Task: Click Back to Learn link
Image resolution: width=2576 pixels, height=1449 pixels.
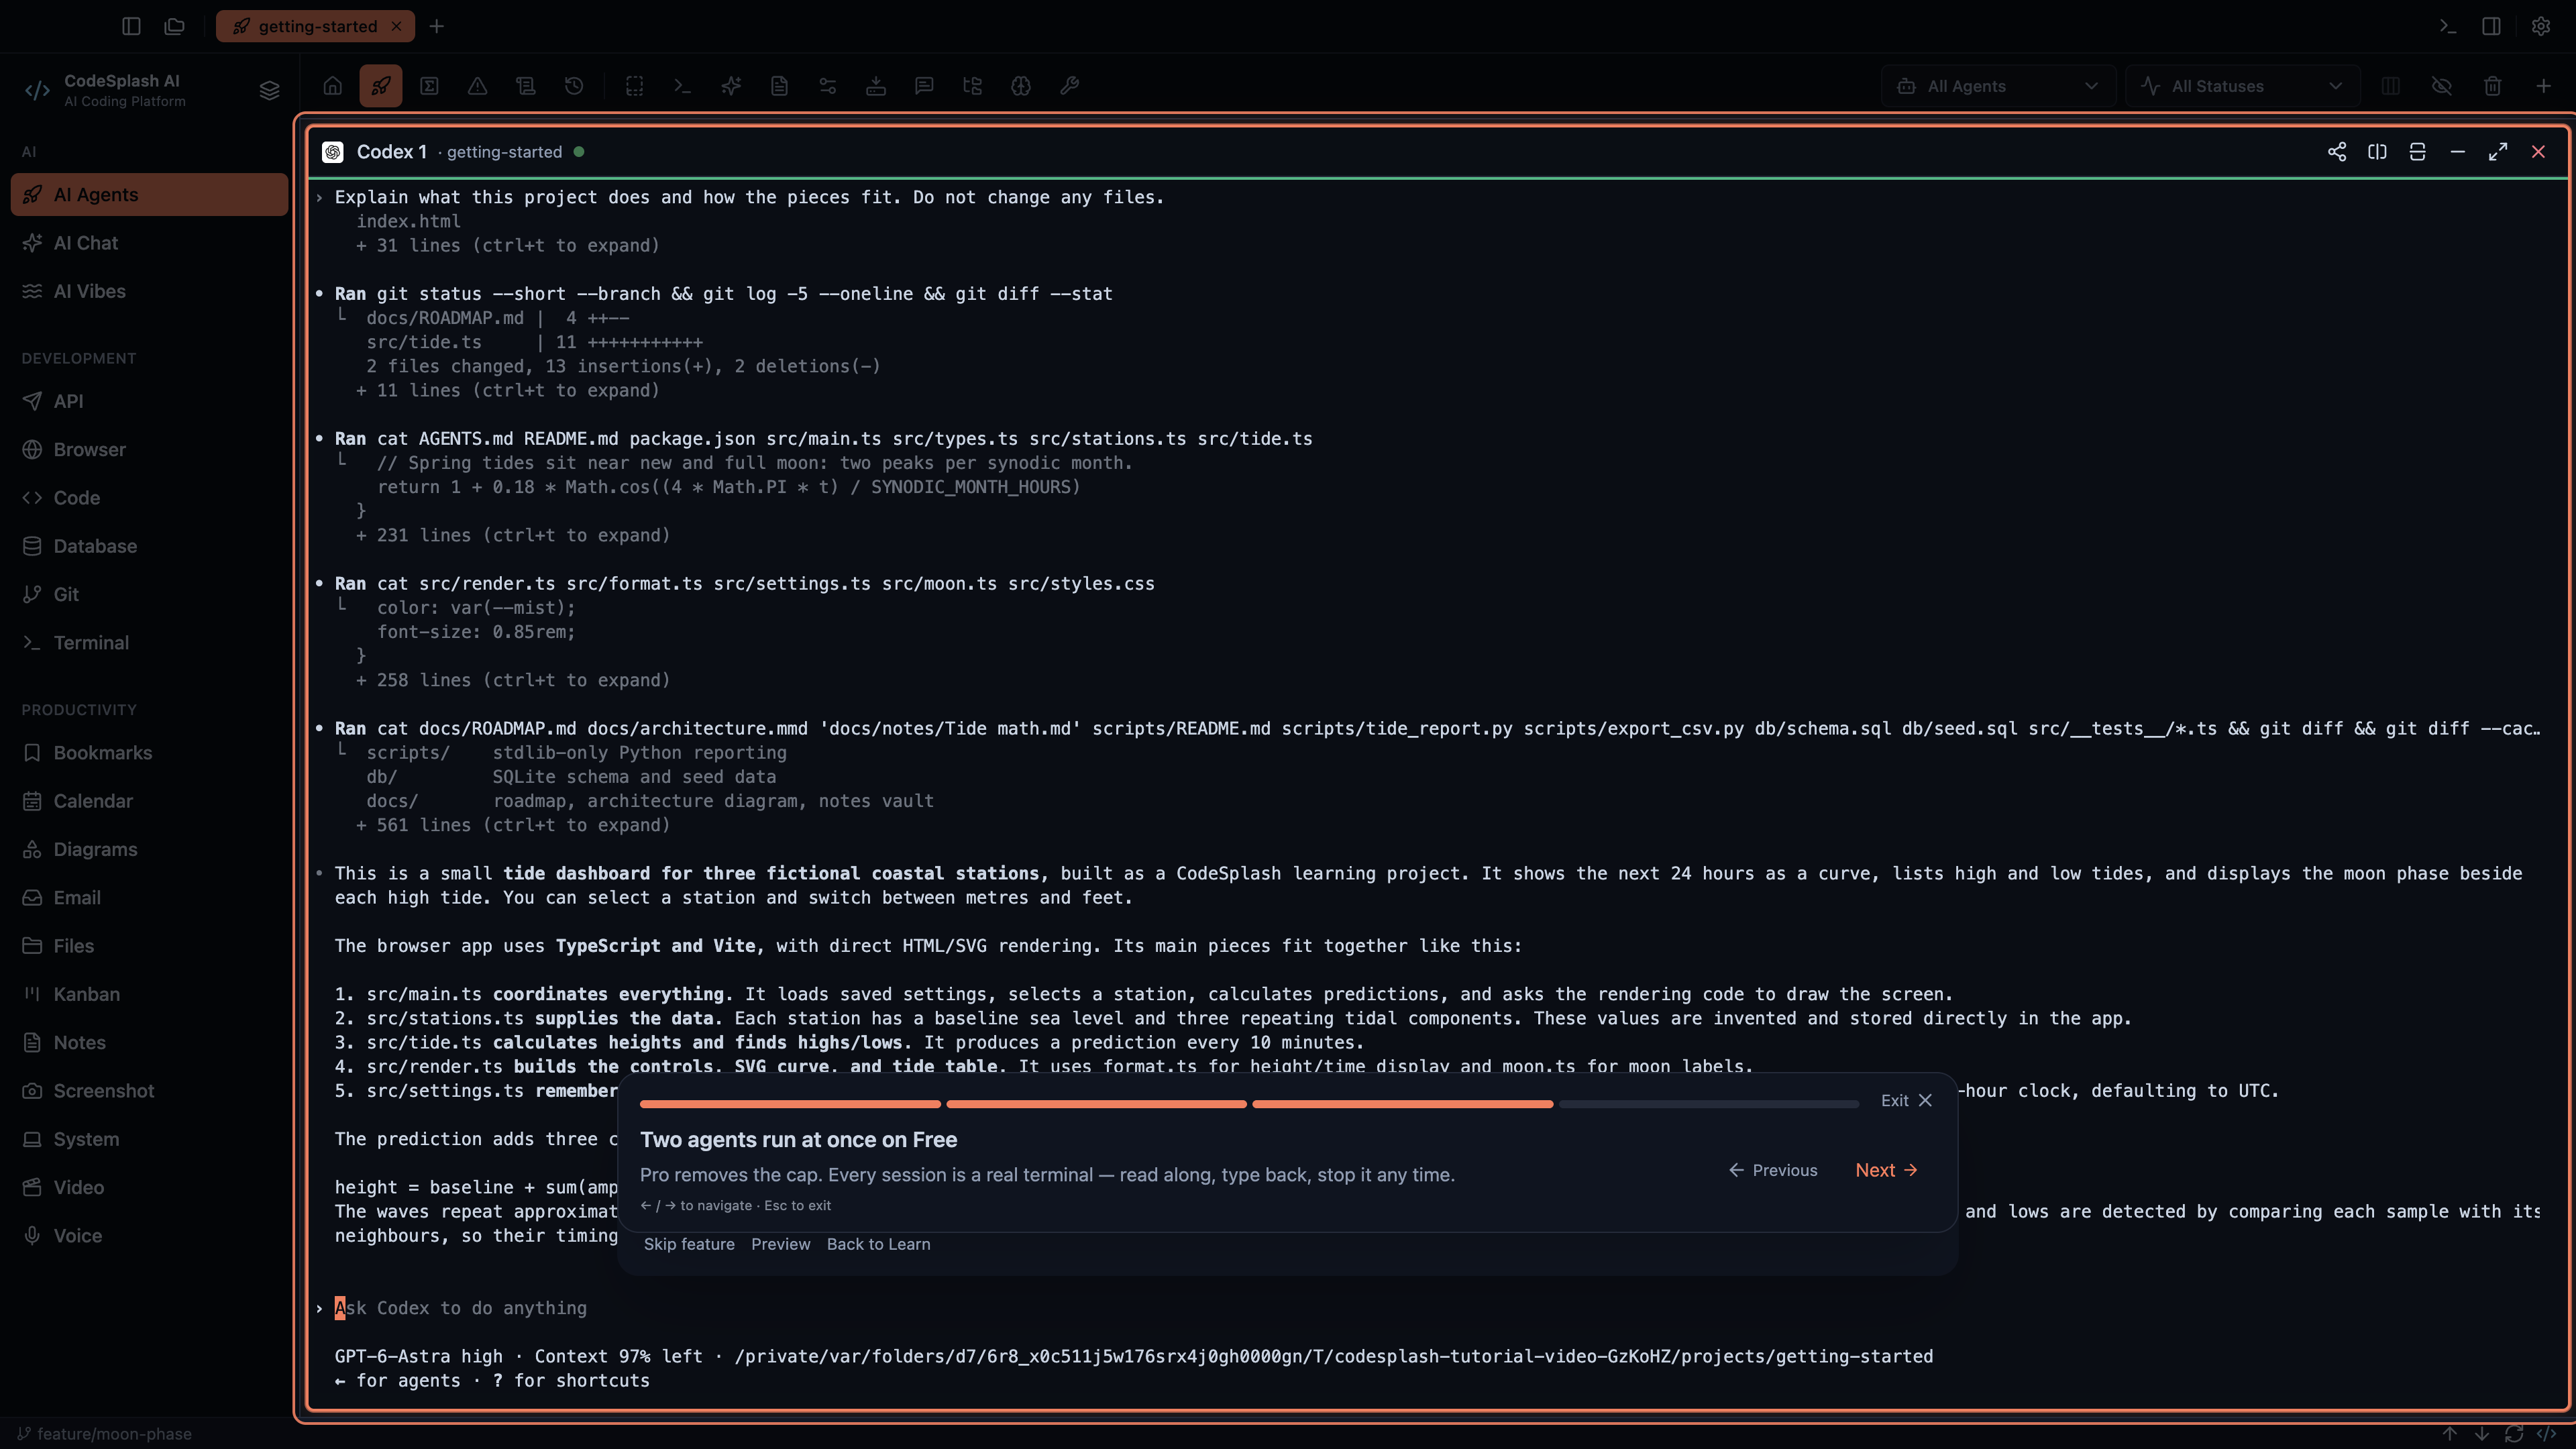Action: pyautogui.click(x=879, y=1244)
